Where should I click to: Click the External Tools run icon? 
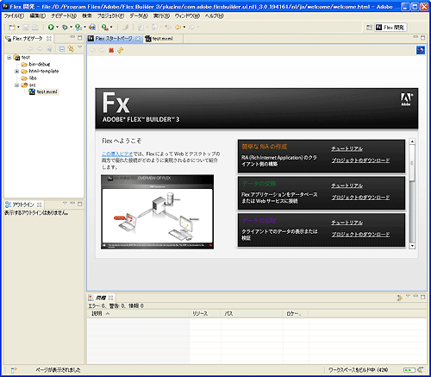tap(105, 28)
